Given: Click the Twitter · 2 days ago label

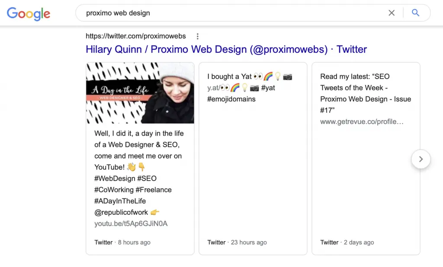Looking at the screenshot, I should point(347,242).
